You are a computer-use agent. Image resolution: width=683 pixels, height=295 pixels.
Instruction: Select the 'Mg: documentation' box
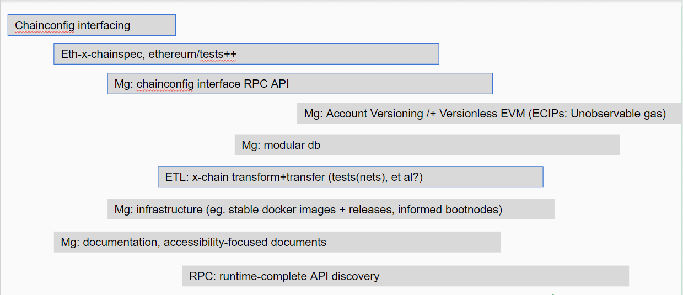coord(277,242)
